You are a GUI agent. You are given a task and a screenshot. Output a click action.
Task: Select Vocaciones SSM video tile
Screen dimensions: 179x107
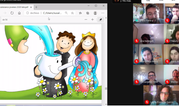[x=148, y=75]
